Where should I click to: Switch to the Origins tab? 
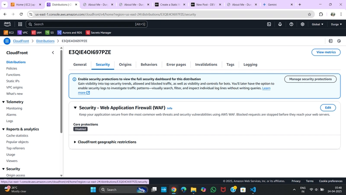(125, 65)
